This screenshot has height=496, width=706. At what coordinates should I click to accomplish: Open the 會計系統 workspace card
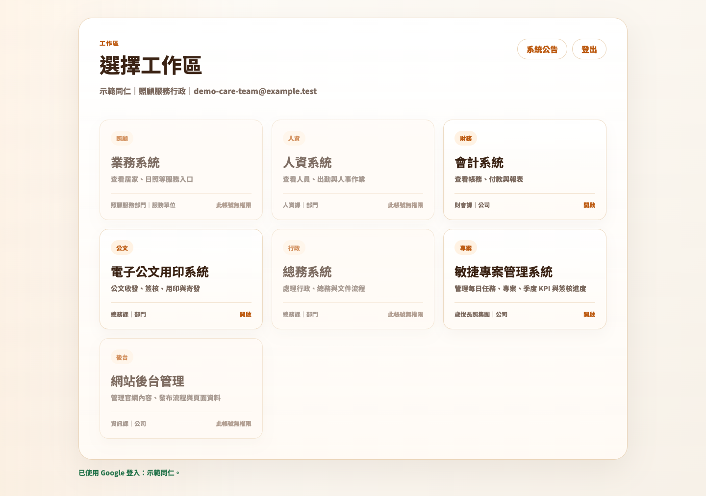pos(525,170)
